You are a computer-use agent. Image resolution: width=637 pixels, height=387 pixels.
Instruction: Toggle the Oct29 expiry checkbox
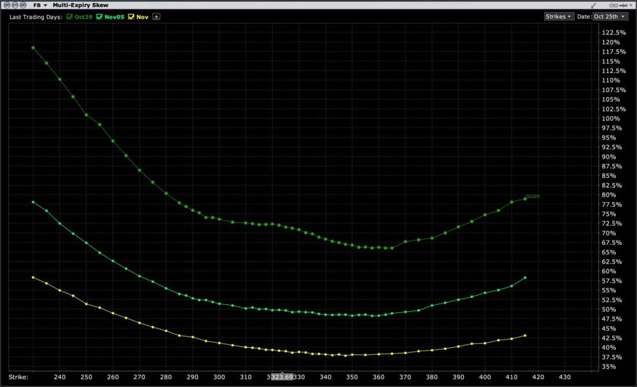click(69, 17)
